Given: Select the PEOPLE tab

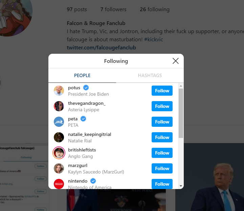Looking at the screenshot, I should click(82, 75).
